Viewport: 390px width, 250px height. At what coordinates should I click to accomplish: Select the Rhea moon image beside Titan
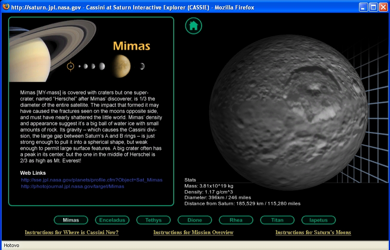(102, 66)
